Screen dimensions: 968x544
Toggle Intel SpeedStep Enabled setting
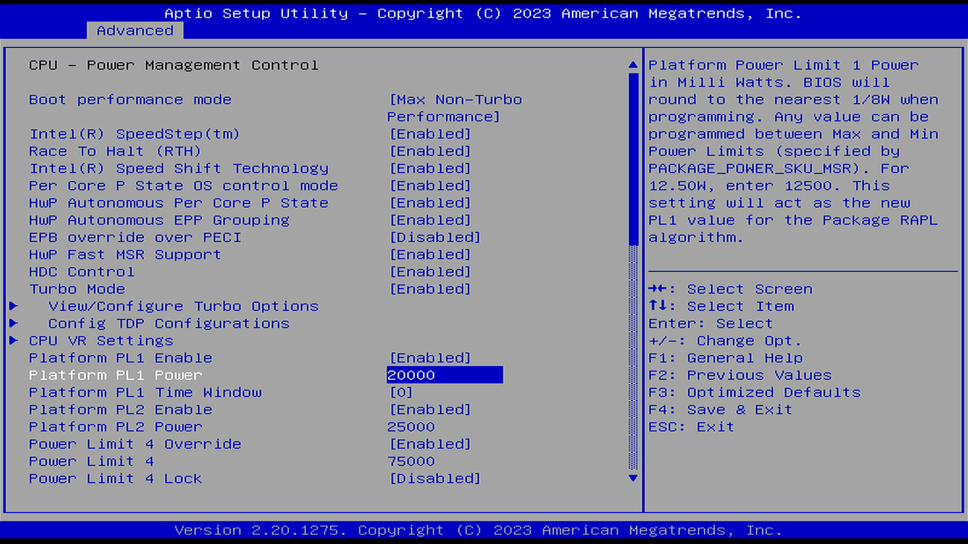click(x=430, y=134)
